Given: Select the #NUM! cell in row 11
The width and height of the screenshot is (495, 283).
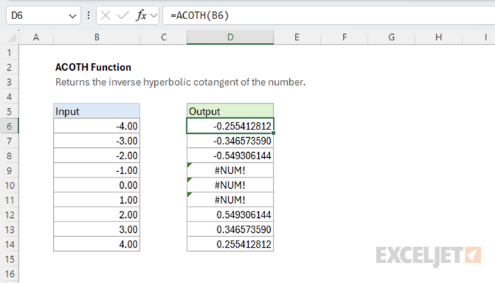Looking at the screenshot, I should (x=230, y=200).
